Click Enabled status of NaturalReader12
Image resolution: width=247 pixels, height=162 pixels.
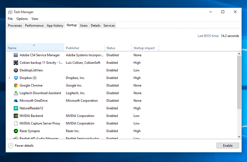point(112,108)
